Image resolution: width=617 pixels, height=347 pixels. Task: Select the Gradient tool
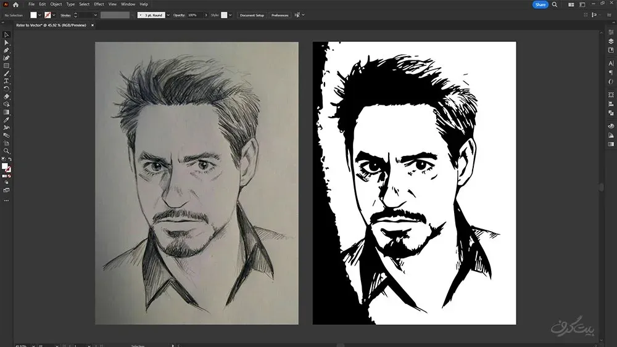(6, 112)
